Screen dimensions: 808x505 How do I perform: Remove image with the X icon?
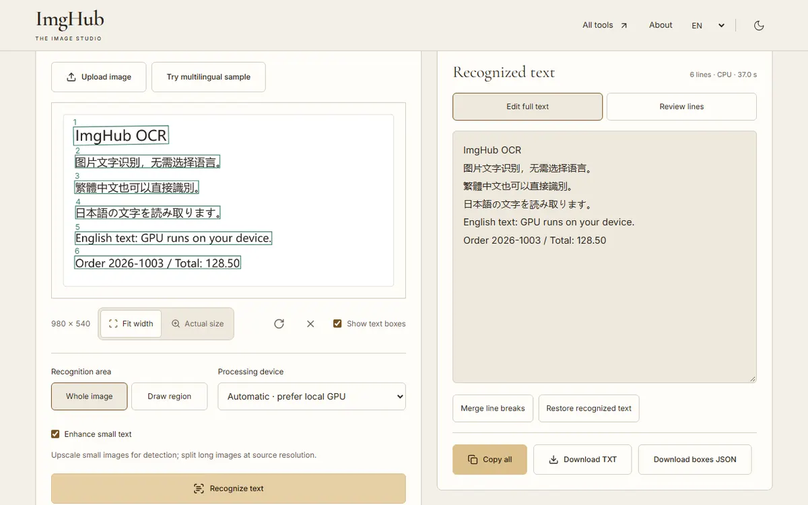310,324
